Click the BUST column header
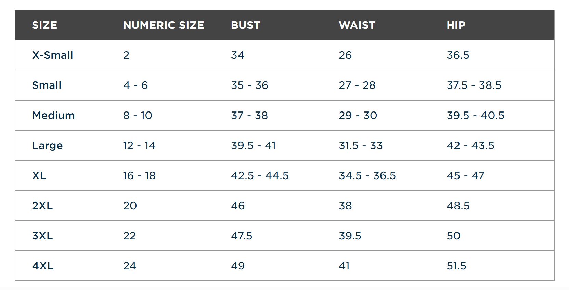 pos(246,25)
